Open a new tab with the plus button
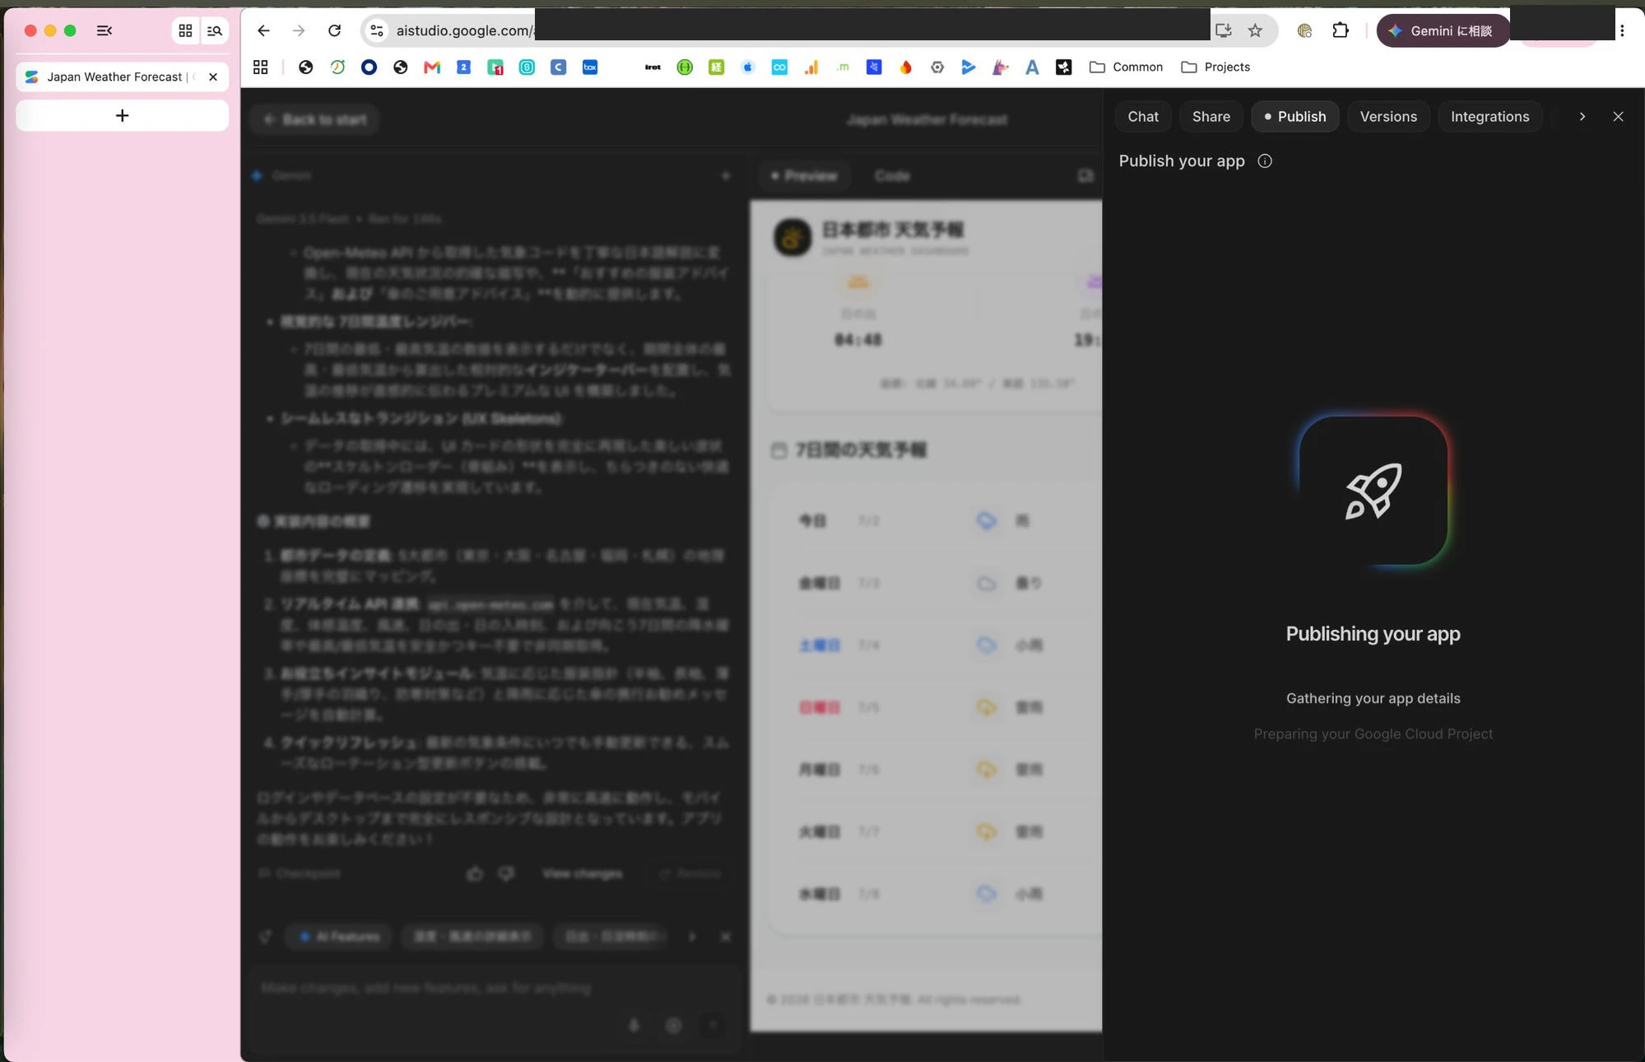Viewport: 1645px width, 1062px height. (x=122, y=115)
